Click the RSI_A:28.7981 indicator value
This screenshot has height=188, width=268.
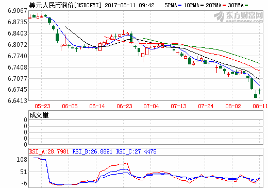49,151
